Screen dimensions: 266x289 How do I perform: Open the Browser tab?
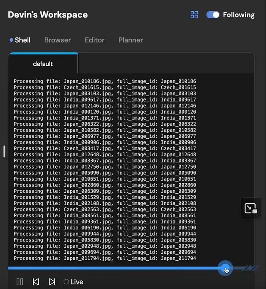point(58,40)
